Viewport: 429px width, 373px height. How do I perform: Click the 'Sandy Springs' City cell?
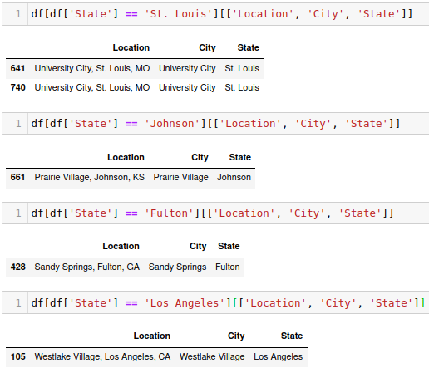(x=177, y=267)
